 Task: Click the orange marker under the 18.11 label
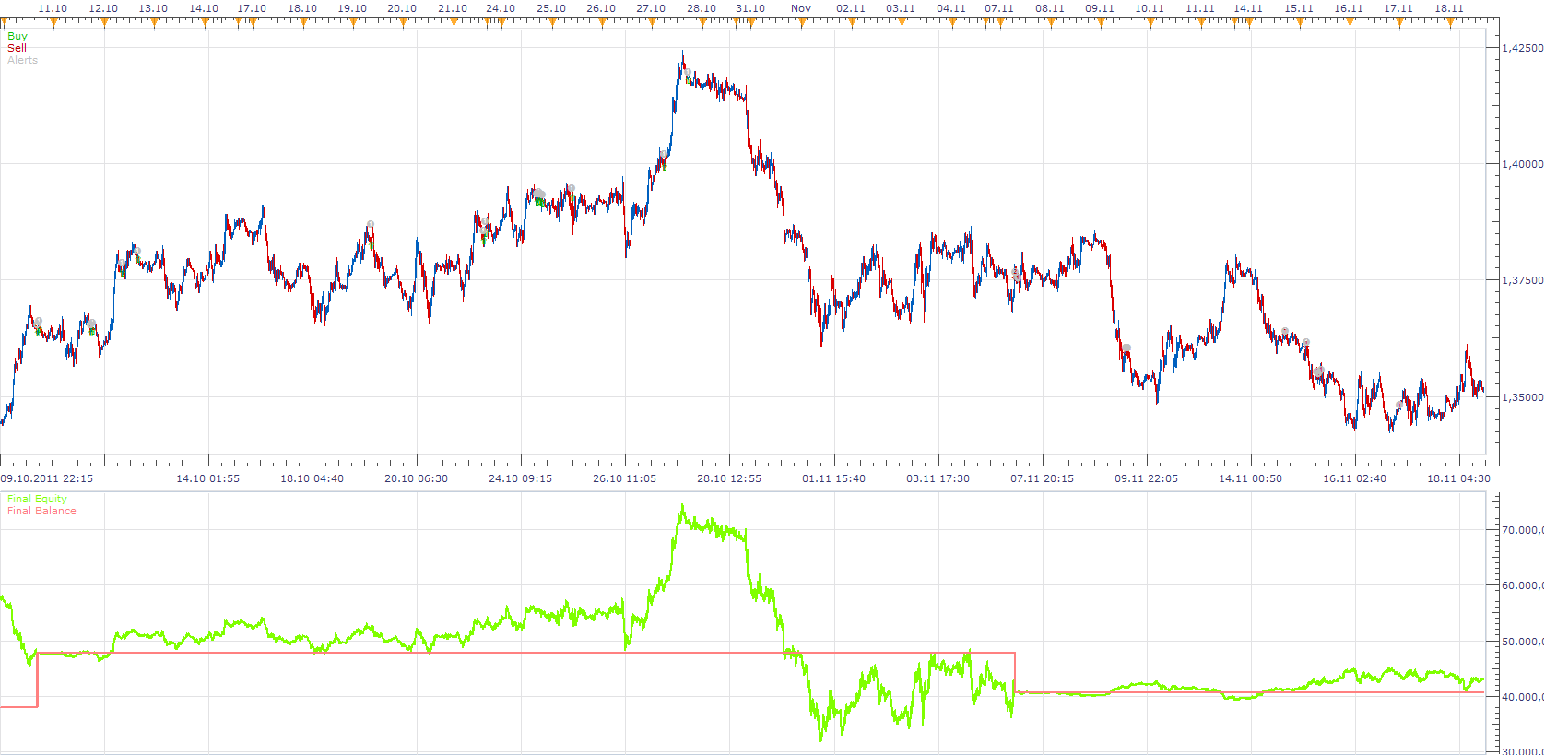[1449, 23]
